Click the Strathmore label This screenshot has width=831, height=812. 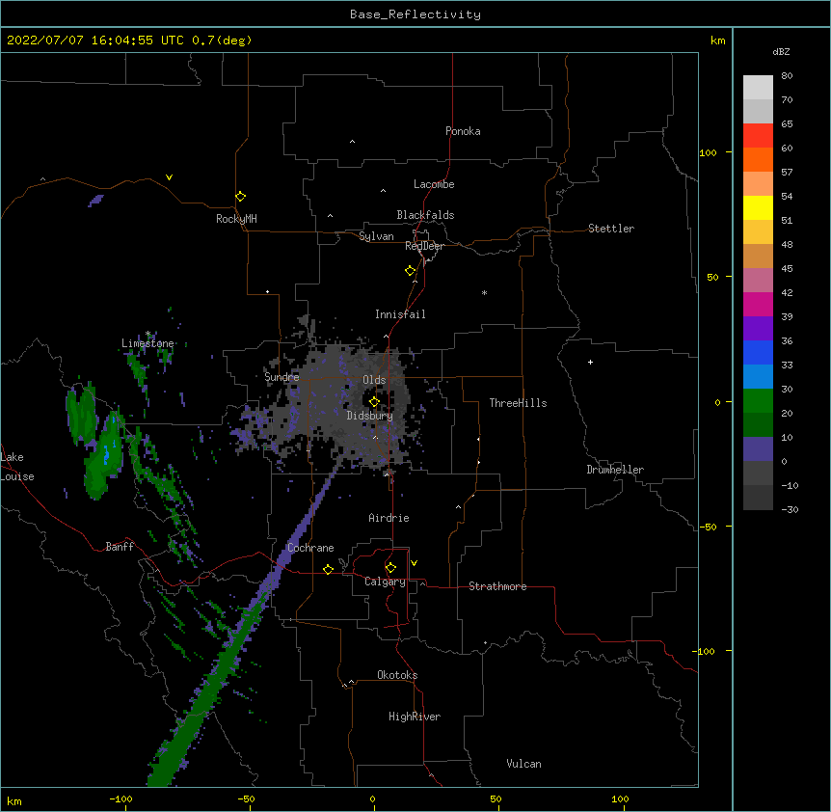[497, 586]
